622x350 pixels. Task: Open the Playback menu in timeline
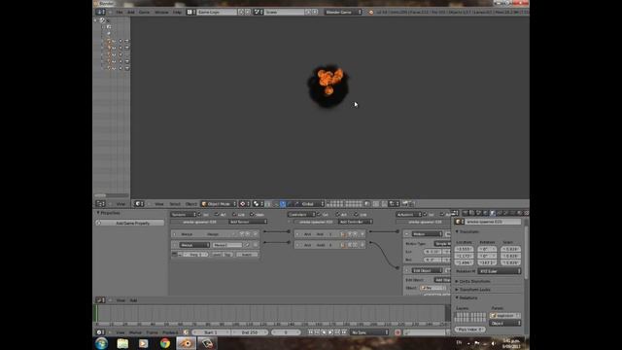170,332
